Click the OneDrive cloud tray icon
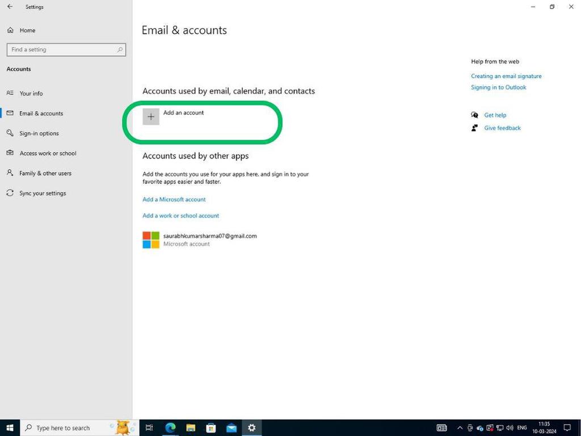 (x=480, y=428)
